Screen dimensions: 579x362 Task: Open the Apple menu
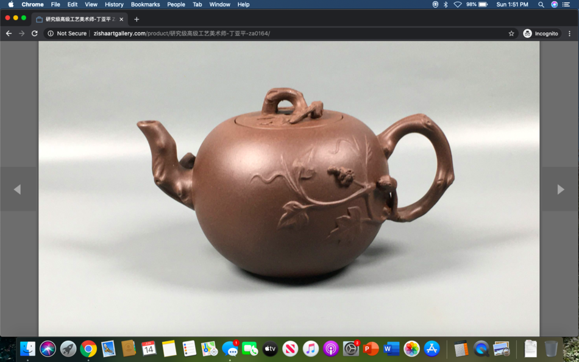11,4
